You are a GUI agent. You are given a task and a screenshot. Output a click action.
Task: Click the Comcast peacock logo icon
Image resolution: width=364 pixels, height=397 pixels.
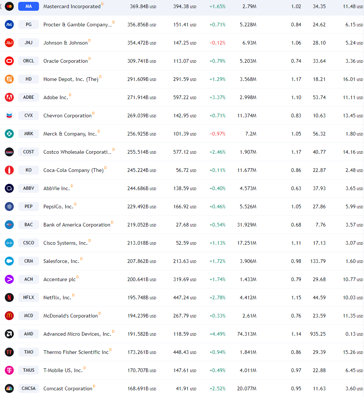click(9, 388)
